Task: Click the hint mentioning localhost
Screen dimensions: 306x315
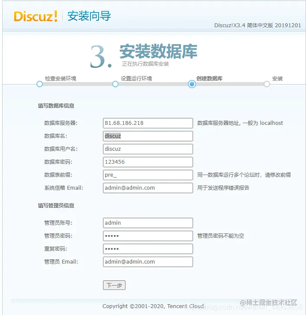Action: tap(240, 123)
